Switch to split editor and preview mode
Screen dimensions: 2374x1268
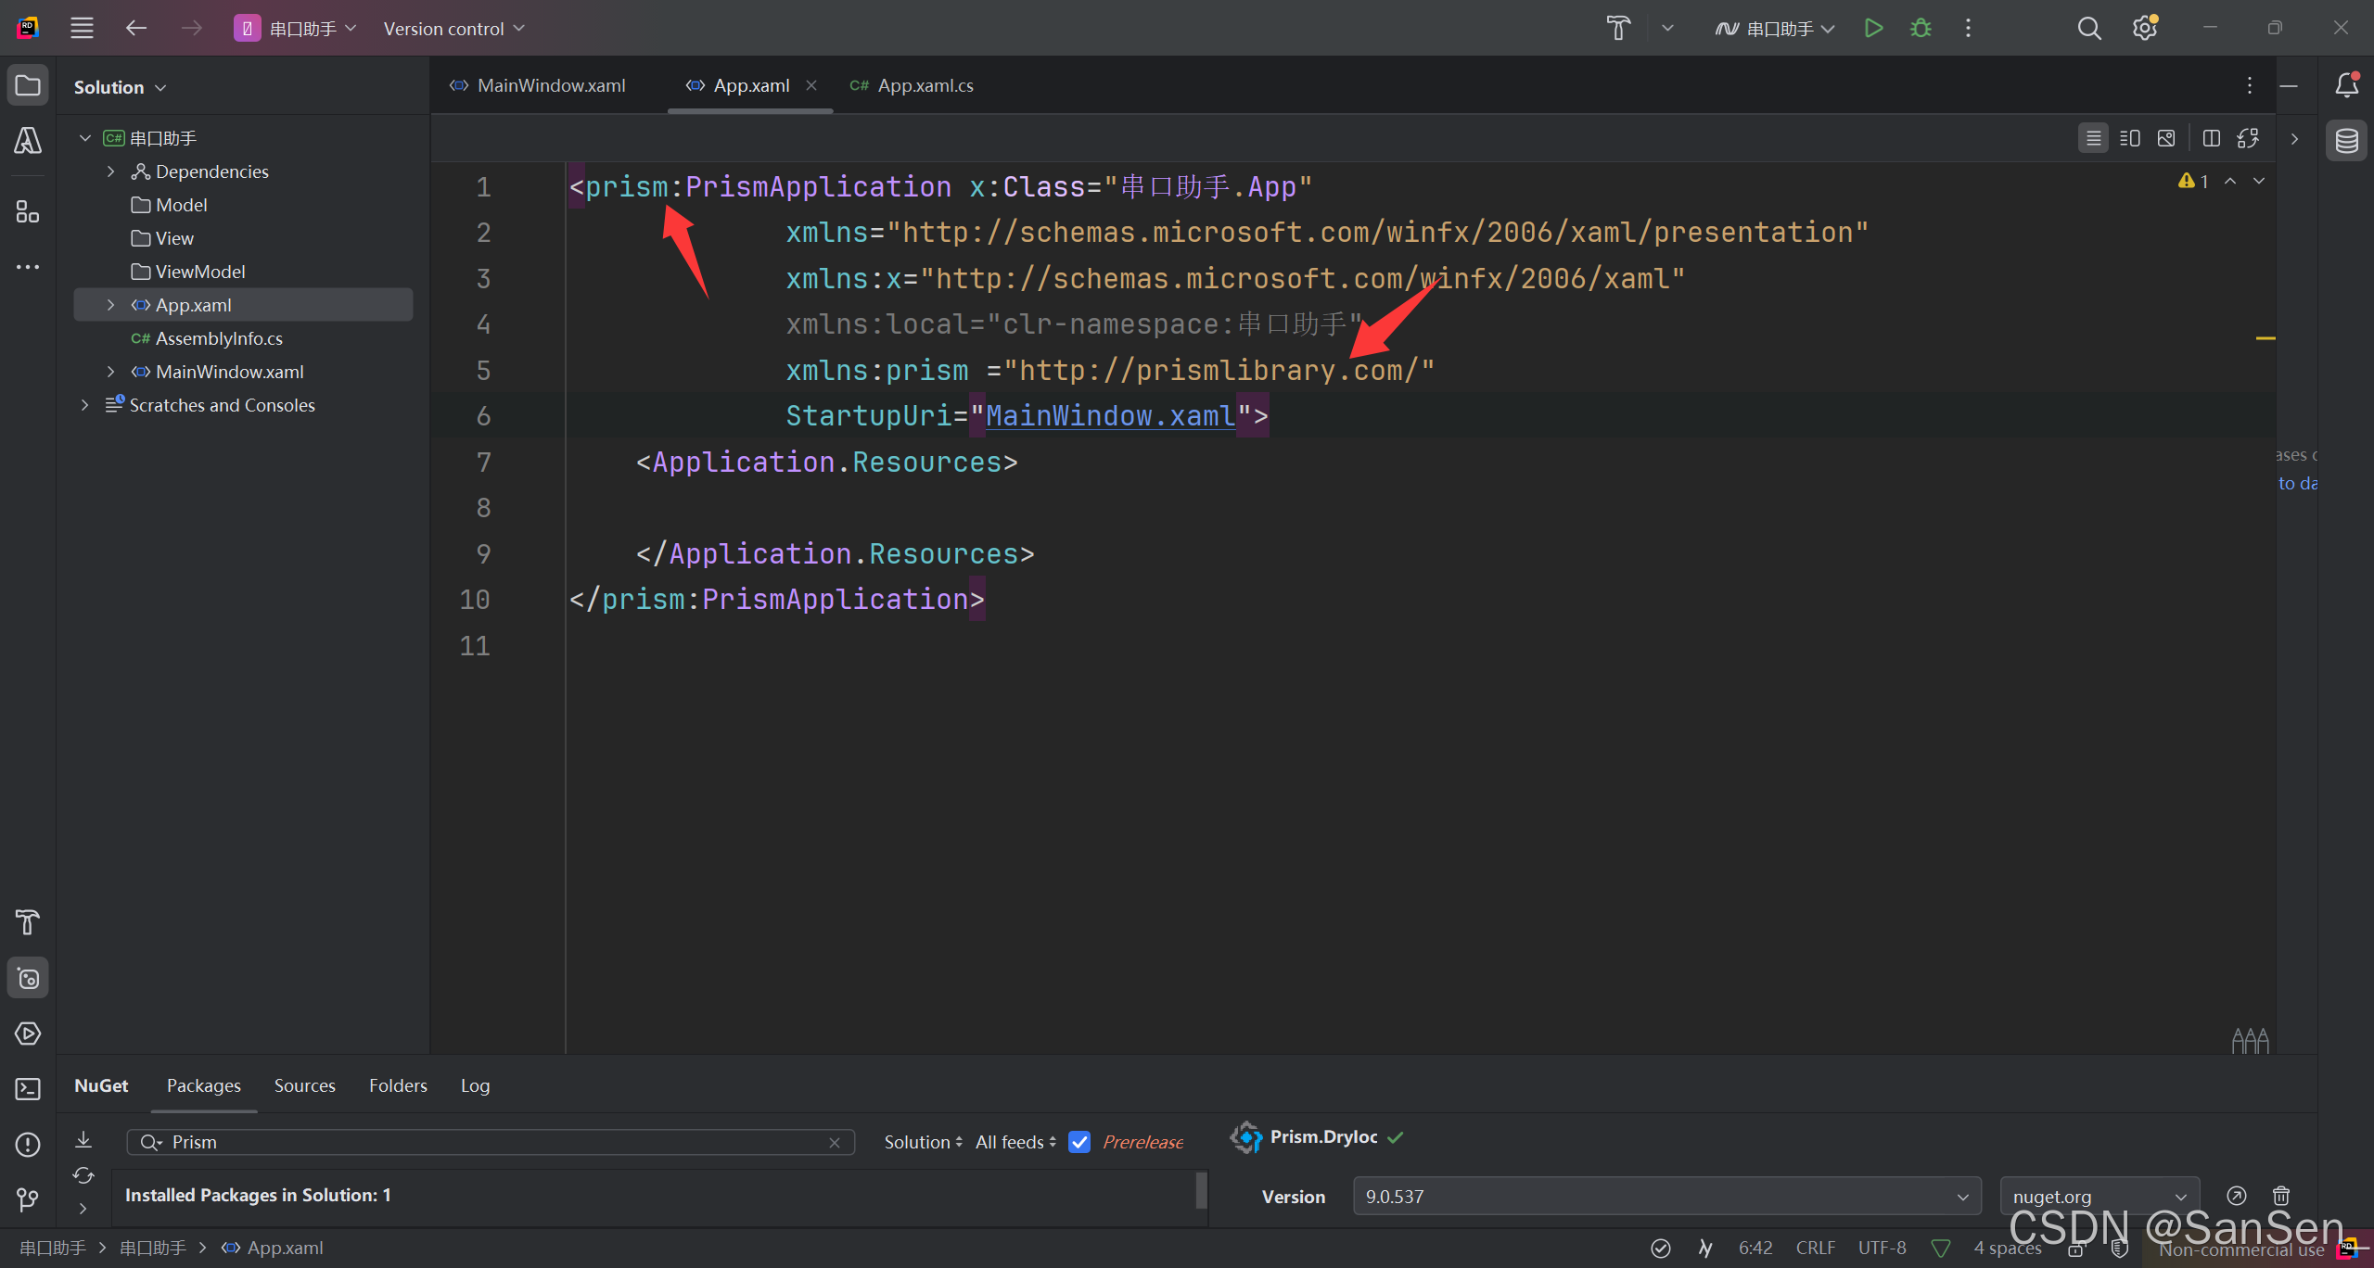(x=2130, y=138)
